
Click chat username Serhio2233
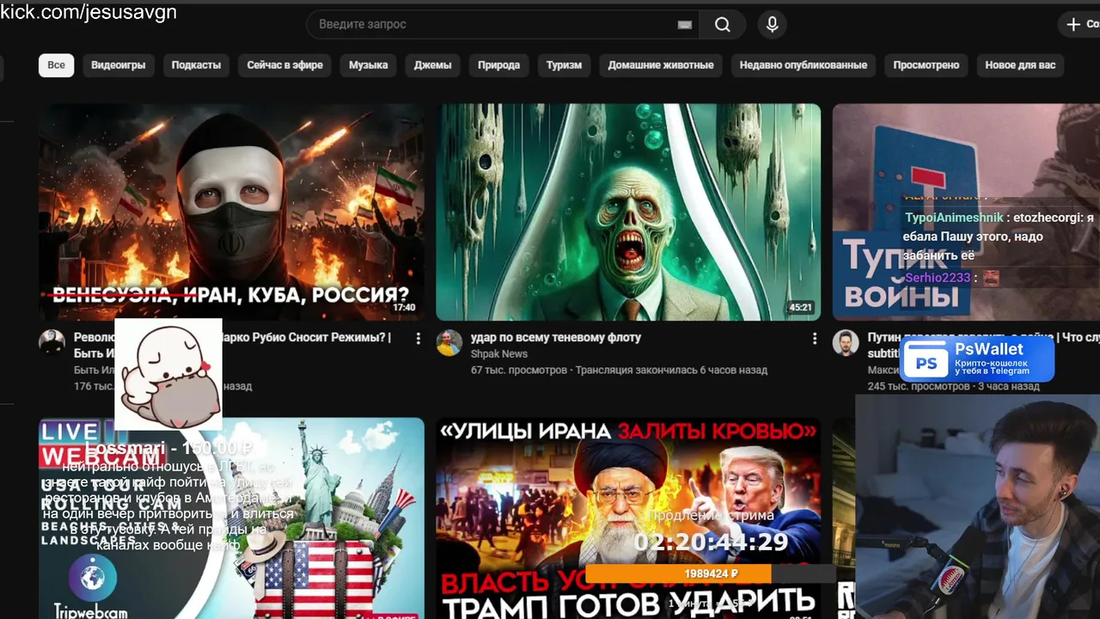click(x=938, y=278)
